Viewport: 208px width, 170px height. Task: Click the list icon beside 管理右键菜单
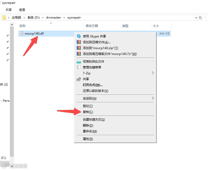(79, 67)
